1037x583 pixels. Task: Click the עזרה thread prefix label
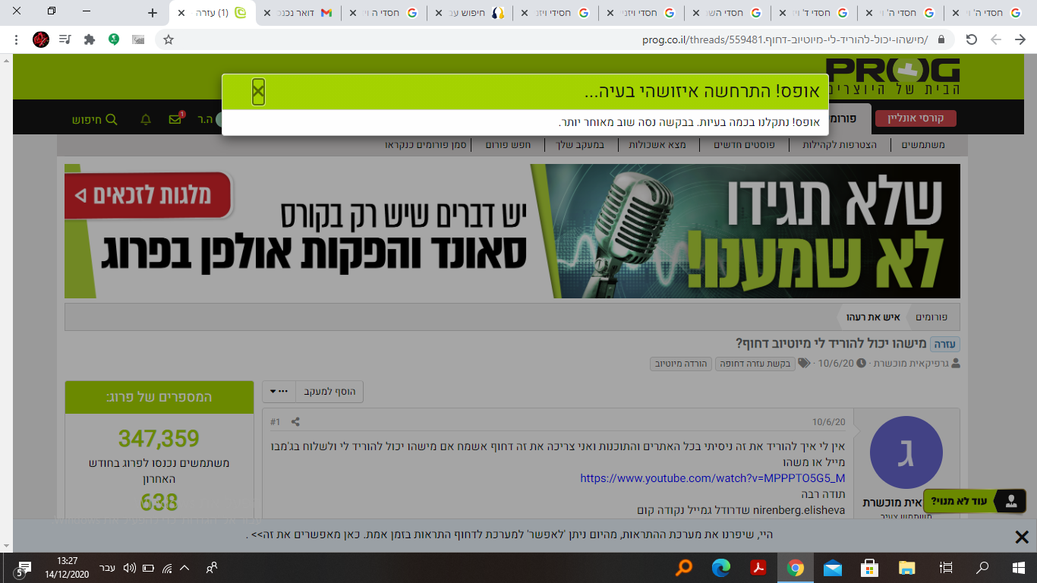point(945,343)
